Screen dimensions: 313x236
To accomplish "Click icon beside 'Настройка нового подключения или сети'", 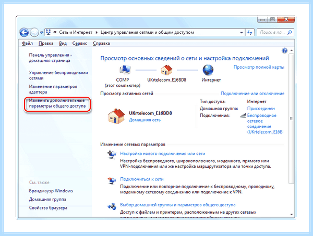I will pyautogui.click(x=112, y=154).
